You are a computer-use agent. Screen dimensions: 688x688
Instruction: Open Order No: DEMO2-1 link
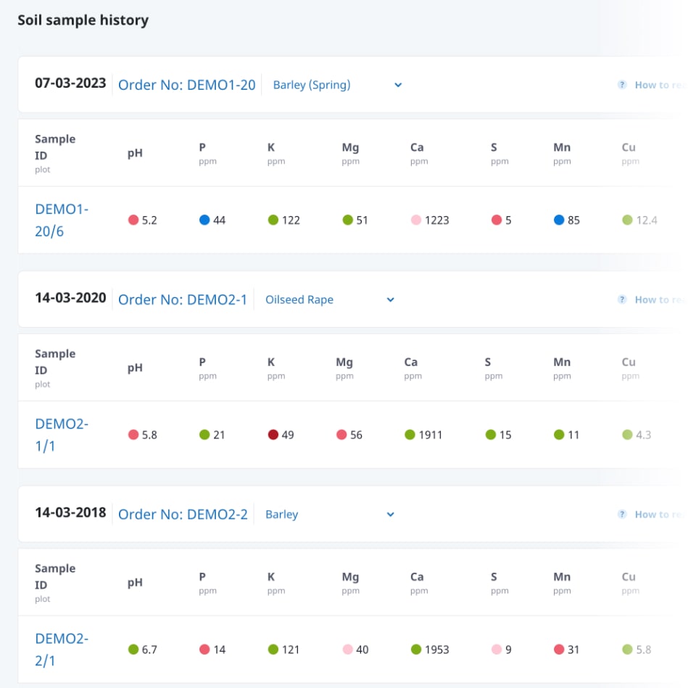click(x=183, y=299)
